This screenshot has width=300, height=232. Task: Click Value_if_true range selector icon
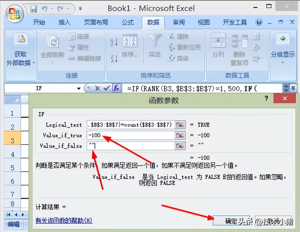pos(180,135)
